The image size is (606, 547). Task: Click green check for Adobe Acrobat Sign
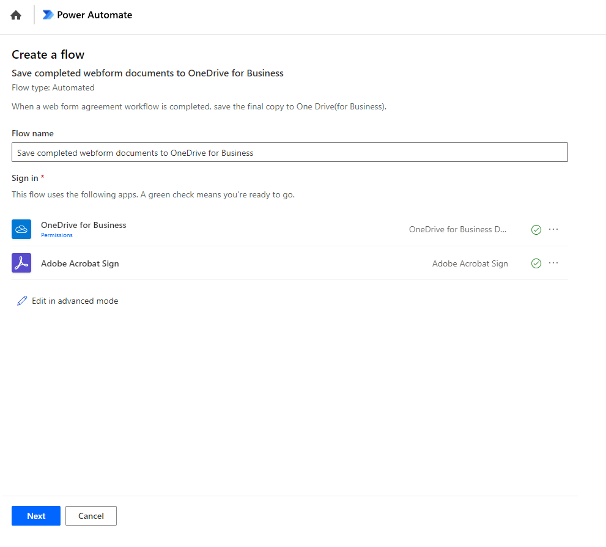click(x=536, y=263)
